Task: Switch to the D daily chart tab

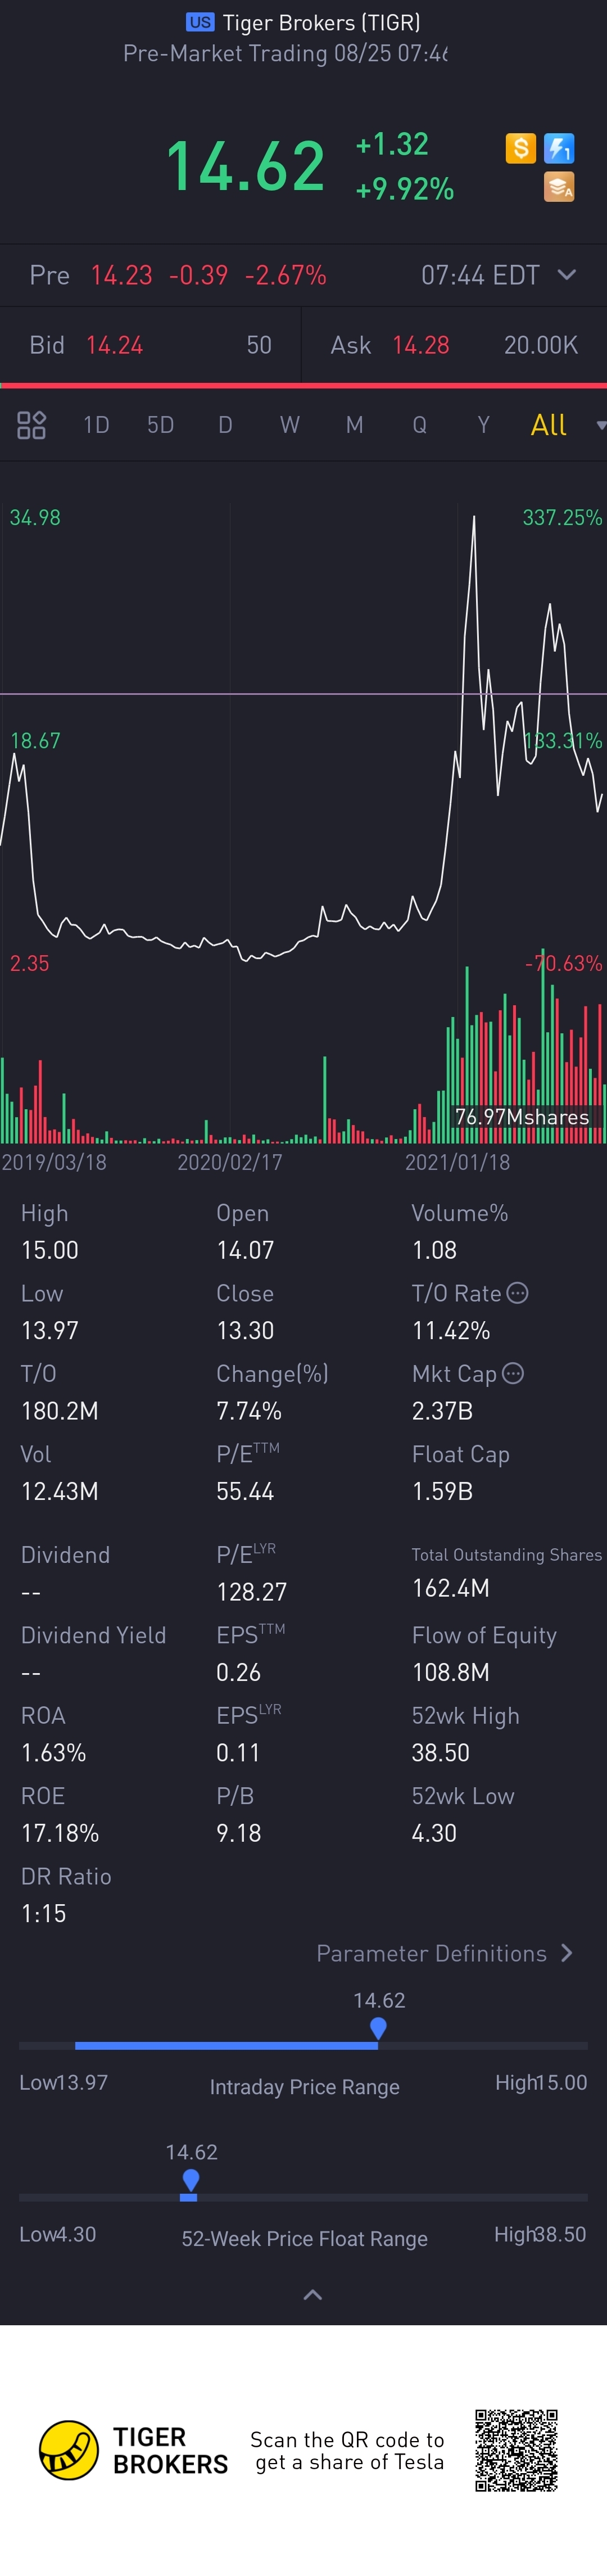Action: 225,425
